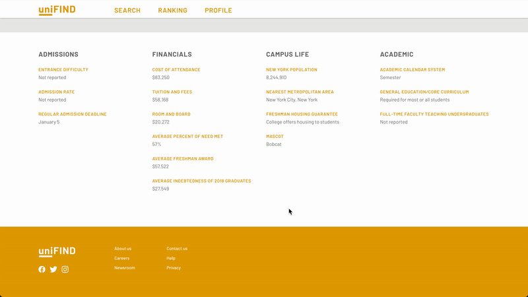Click the uniFIND logo in header

[x=57, y=11]
